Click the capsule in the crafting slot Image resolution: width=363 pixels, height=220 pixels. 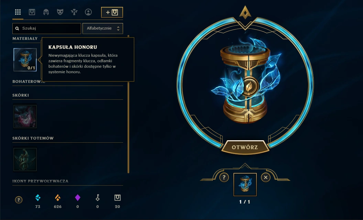[x=245, y=185]
